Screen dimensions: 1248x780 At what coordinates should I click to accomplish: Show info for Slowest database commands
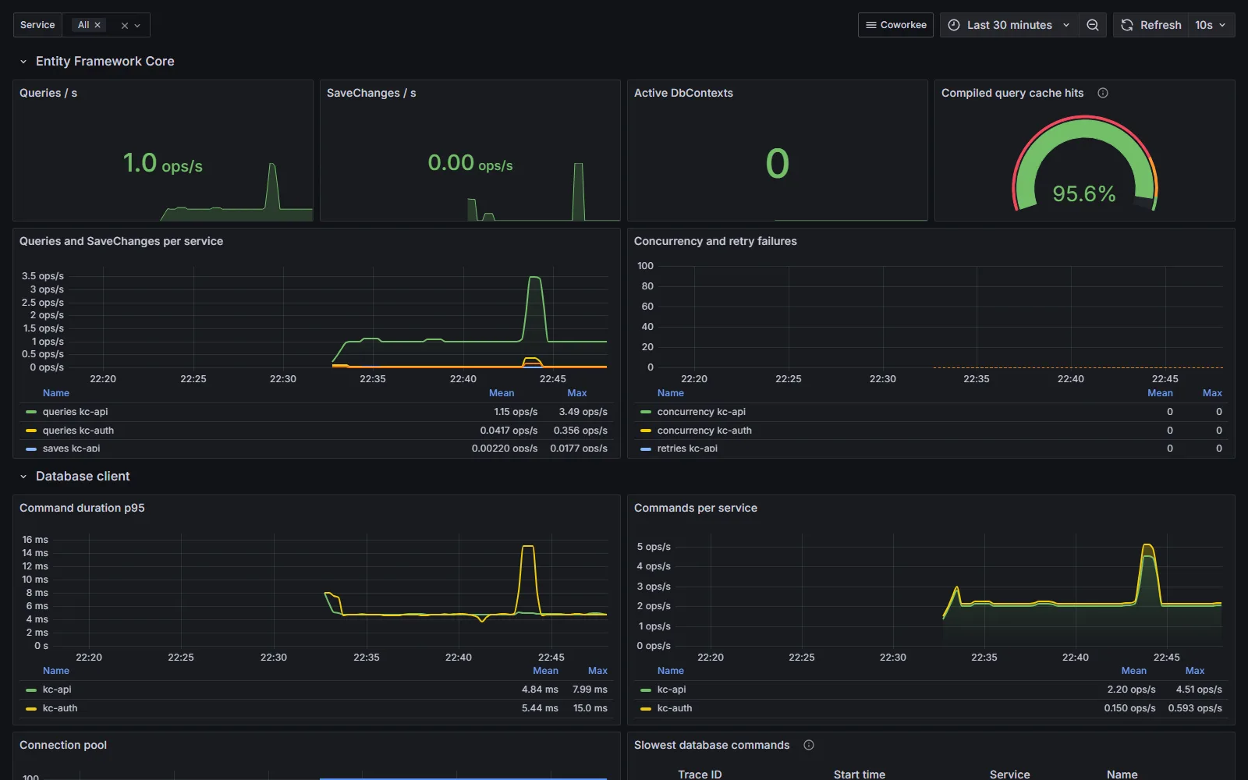click(809, 745)
